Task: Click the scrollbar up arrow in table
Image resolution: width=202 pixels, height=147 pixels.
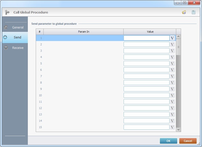Action: point(179,37)
